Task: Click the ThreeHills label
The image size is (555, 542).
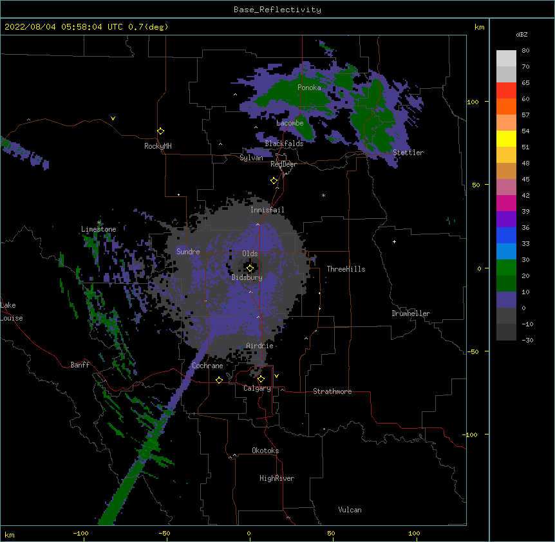Action: [346, 269]
